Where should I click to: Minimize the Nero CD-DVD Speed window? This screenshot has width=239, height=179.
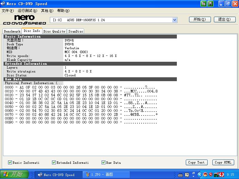(x=221, y=4)
